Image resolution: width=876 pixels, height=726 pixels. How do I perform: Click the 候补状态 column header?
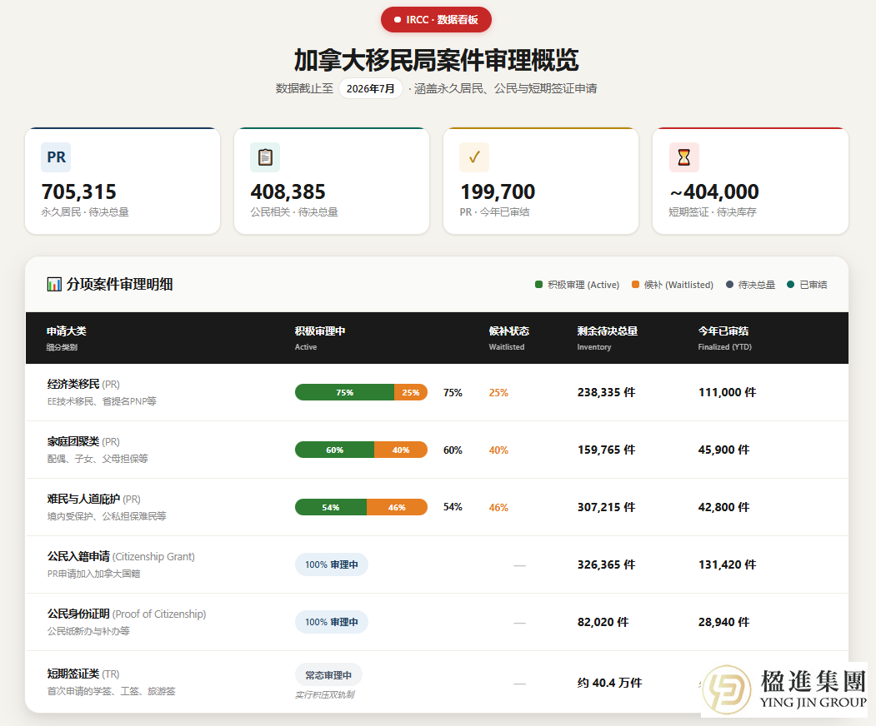[x=509, y=331]
